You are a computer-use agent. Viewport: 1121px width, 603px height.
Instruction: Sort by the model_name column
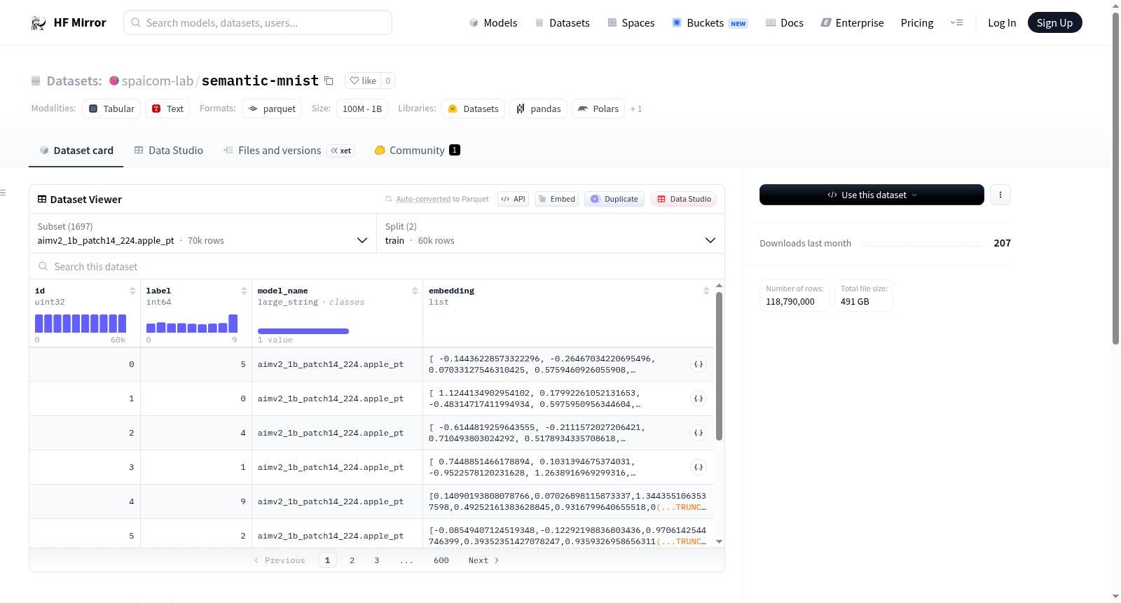tap(415, 291)
